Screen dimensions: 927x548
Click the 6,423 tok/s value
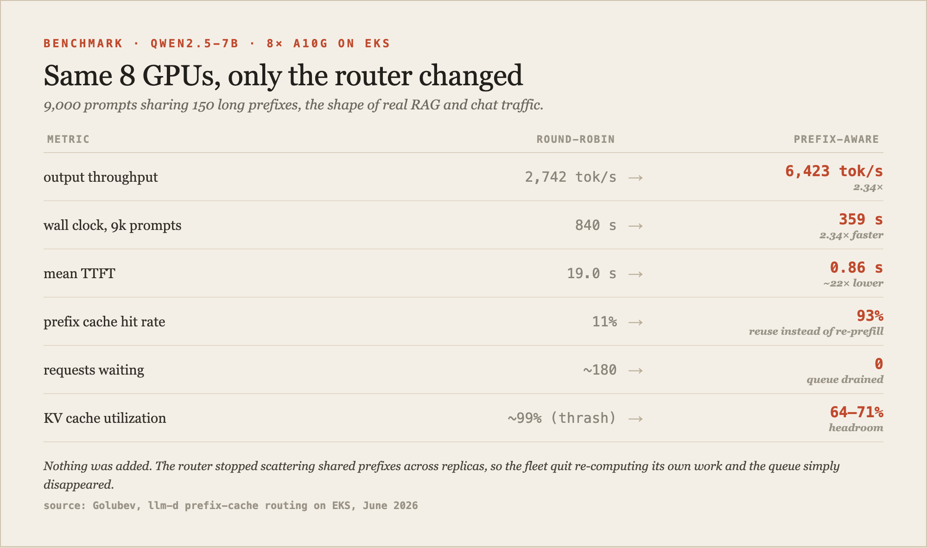(x=834, y=171)
